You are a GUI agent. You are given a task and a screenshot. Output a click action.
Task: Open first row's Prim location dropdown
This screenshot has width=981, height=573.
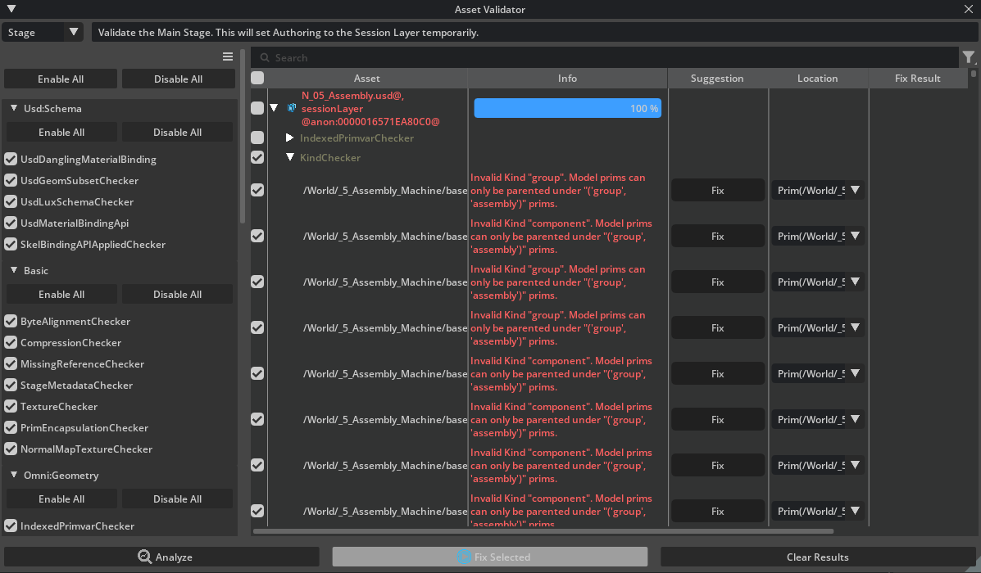[855, 191]
